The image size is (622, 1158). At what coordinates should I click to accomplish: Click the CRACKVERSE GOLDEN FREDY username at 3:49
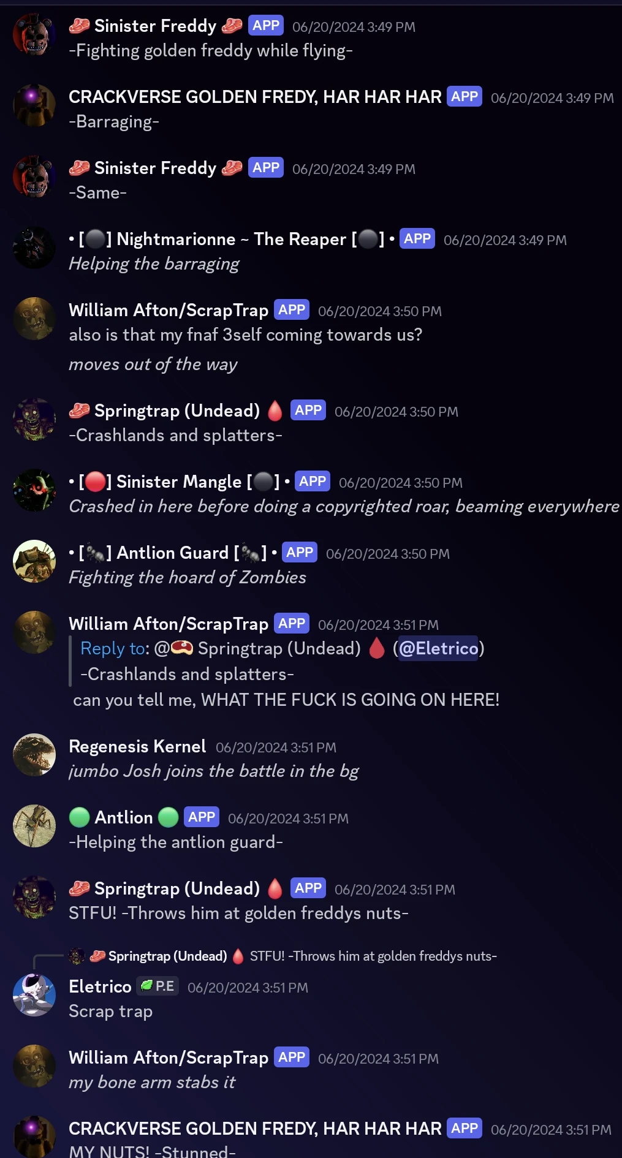tap(255, 97)
